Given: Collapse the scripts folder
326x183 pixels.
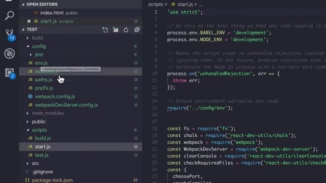Looking at the screenshot, I should tap(28, 130).
